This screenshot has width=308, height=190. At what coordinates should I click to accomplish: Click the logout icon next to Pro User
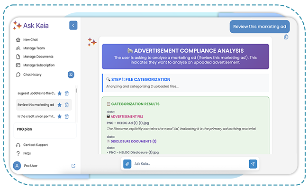[x=73, y=166]
